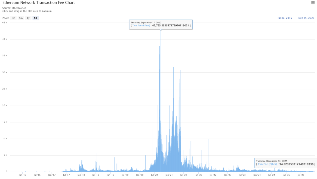Select the 6m zoom preset
Screen dimensions: 317x179
(x=21, y=18)
